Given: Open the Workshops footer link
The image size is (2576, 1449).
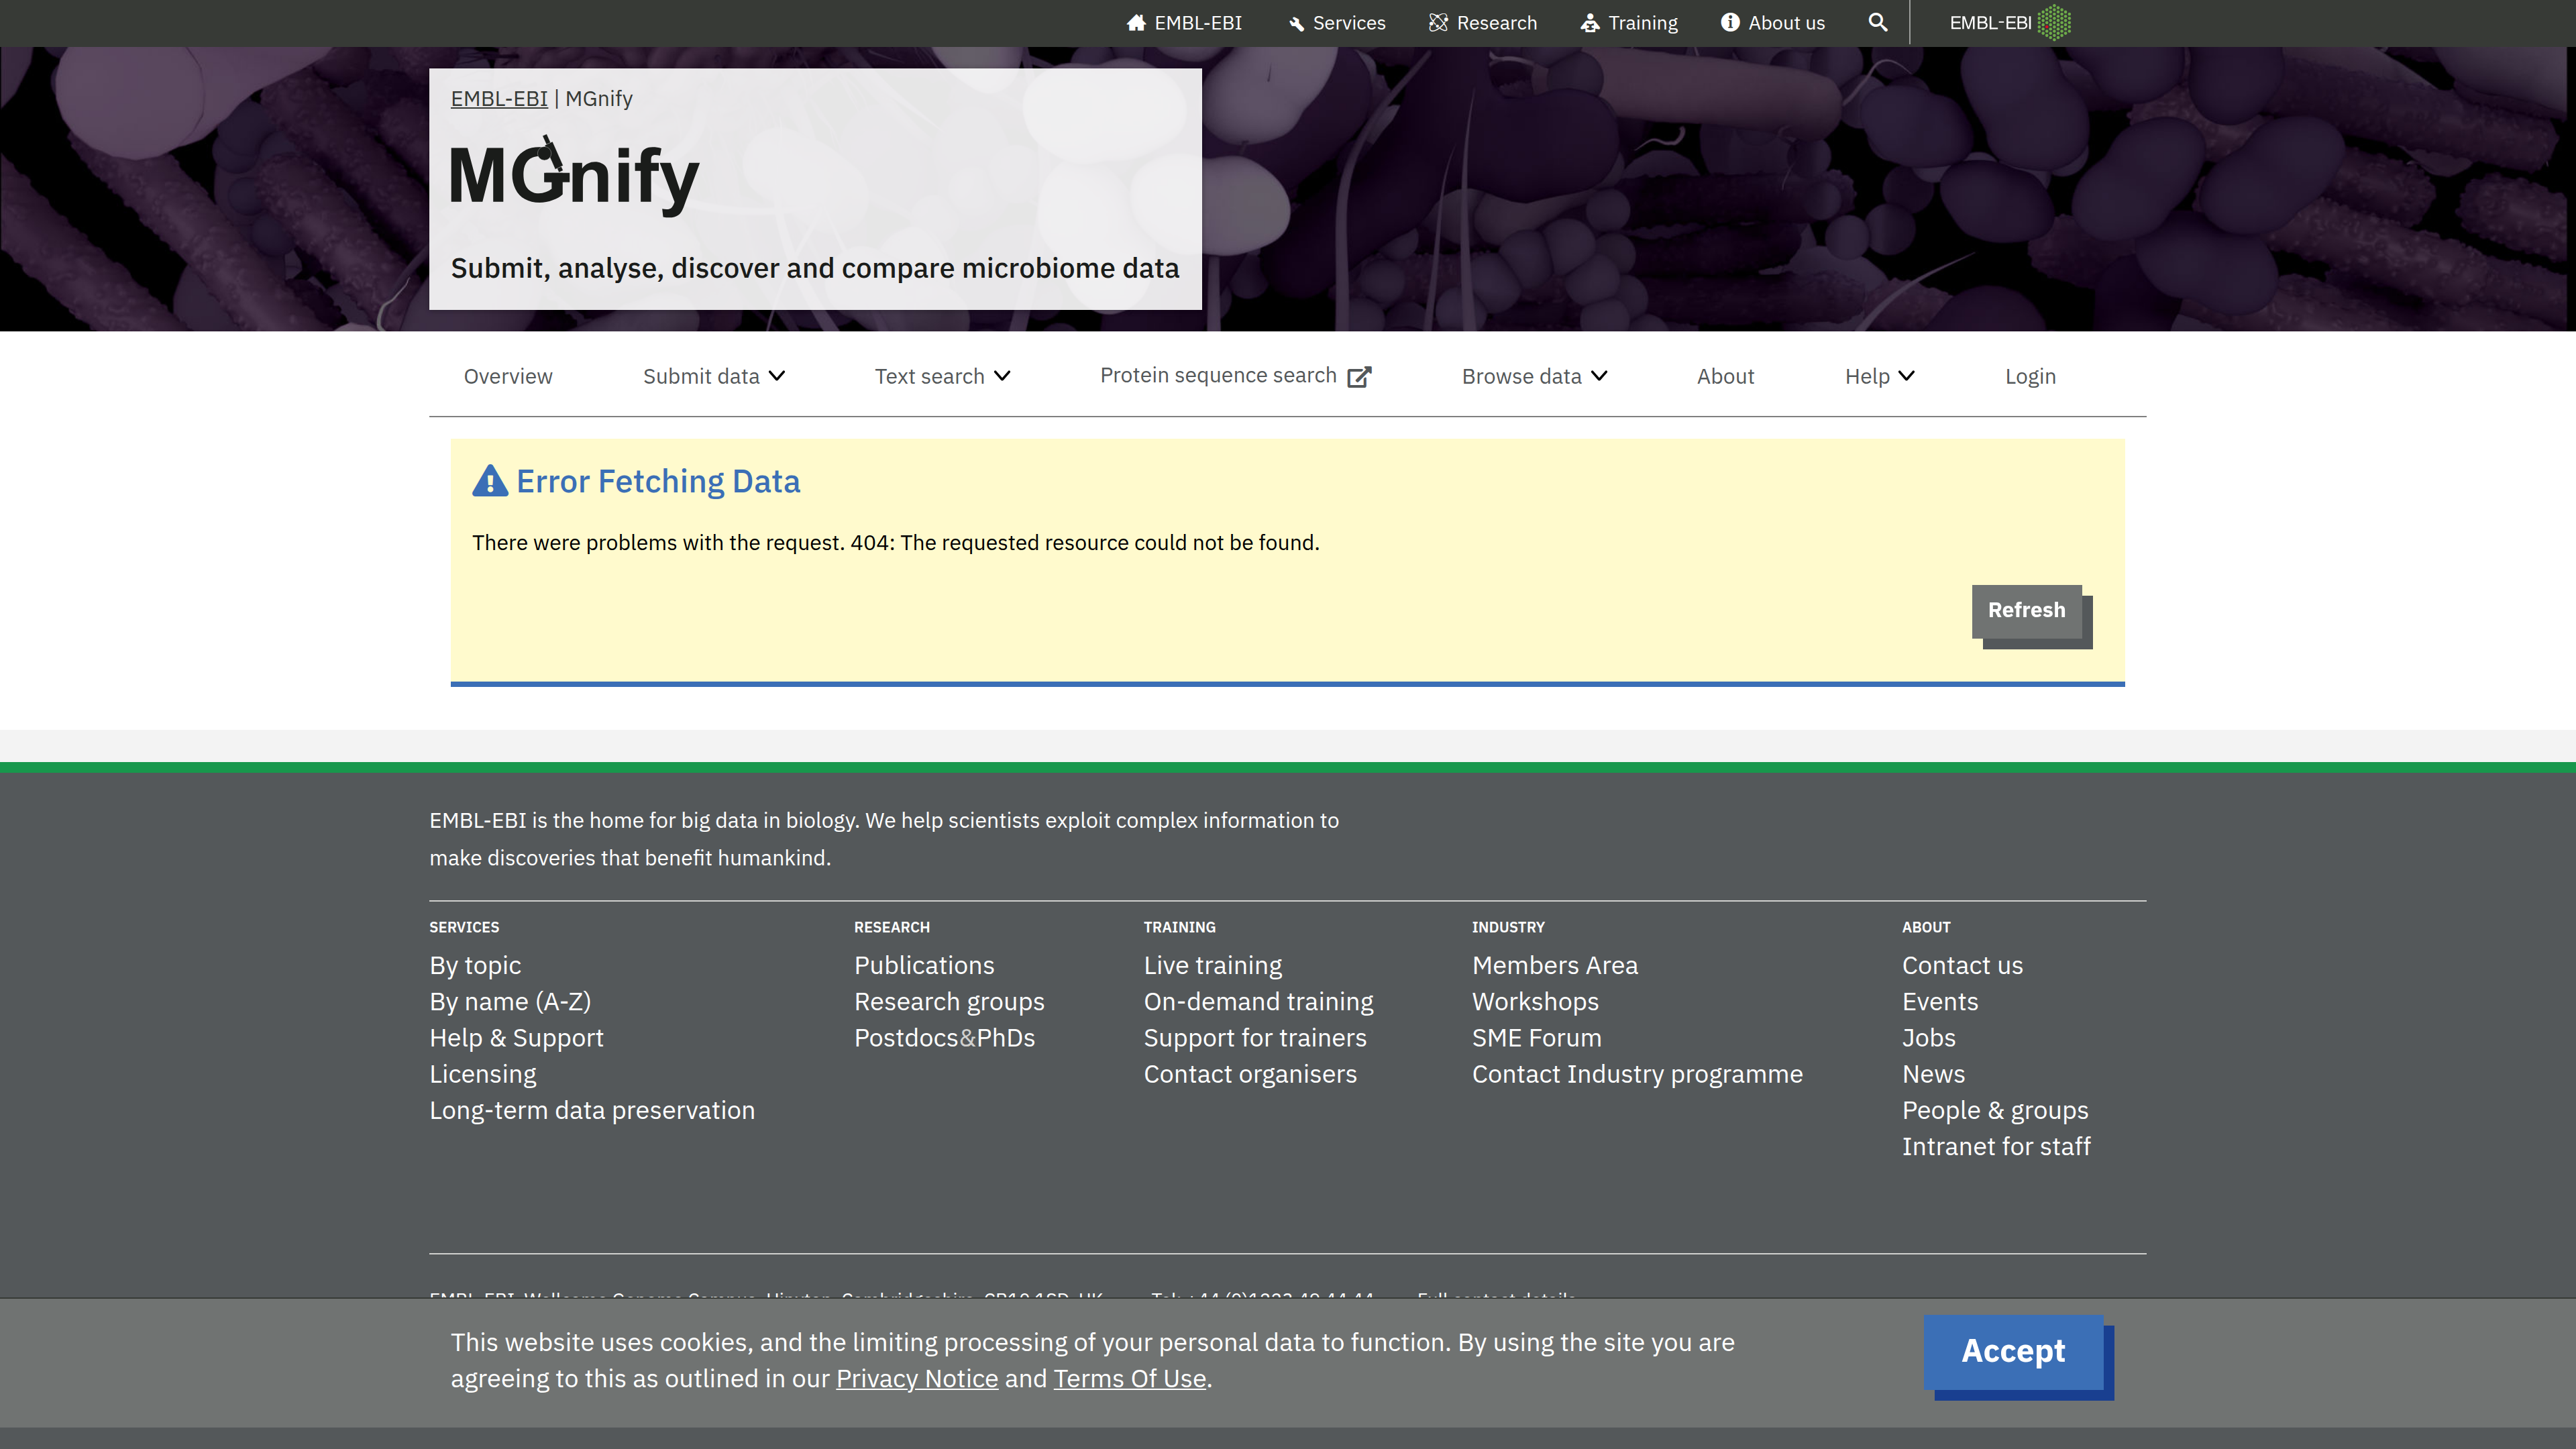Looking at the screenshot, I should [x=1535, y=1001].
